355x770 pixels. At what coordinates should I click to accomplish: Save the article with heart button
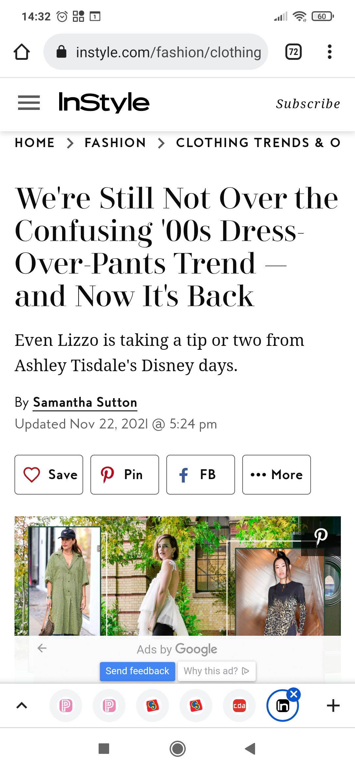coord(49,475)
